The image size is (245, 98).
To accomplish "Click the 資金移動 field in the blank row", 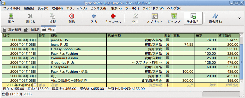I will 135,85.
